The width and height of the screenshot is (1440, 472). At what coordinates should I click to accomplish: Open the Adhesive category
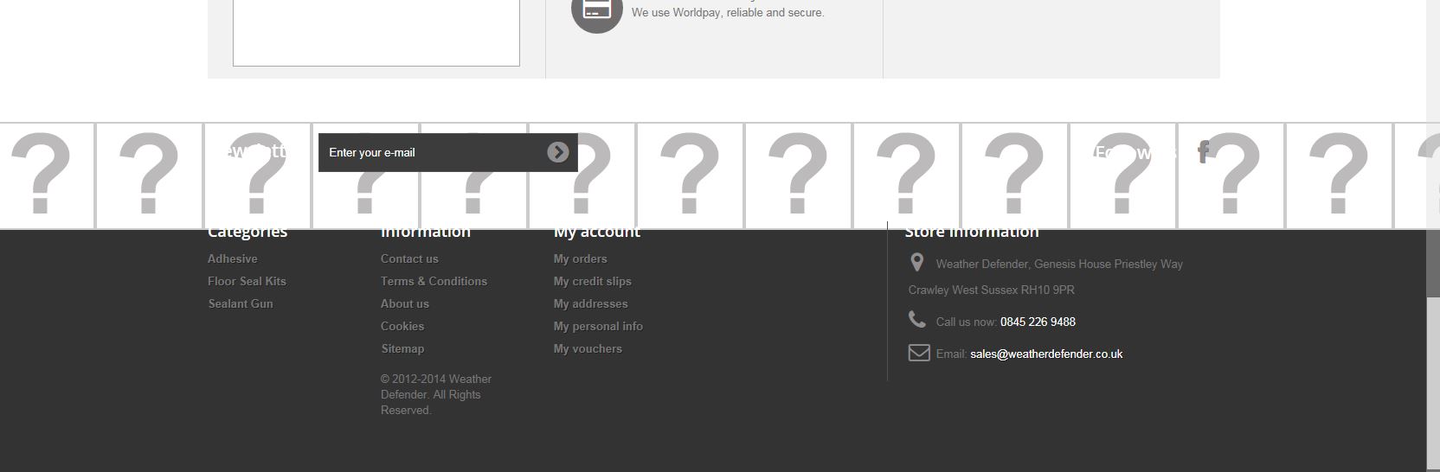coord(233,258)
